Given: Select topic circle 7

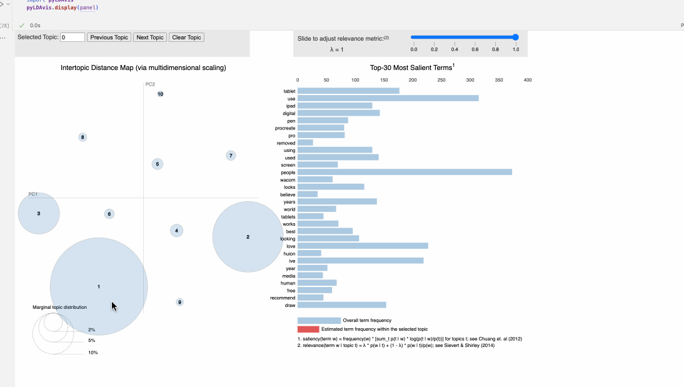Looking at the screenshot, I should point(231,155).
